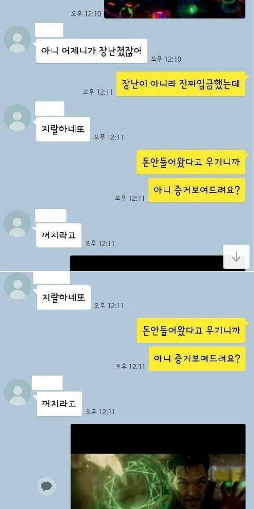
Task: Select first yellow bubble '돈안들어왔다고 우기니까'
Action: point(191,162)
